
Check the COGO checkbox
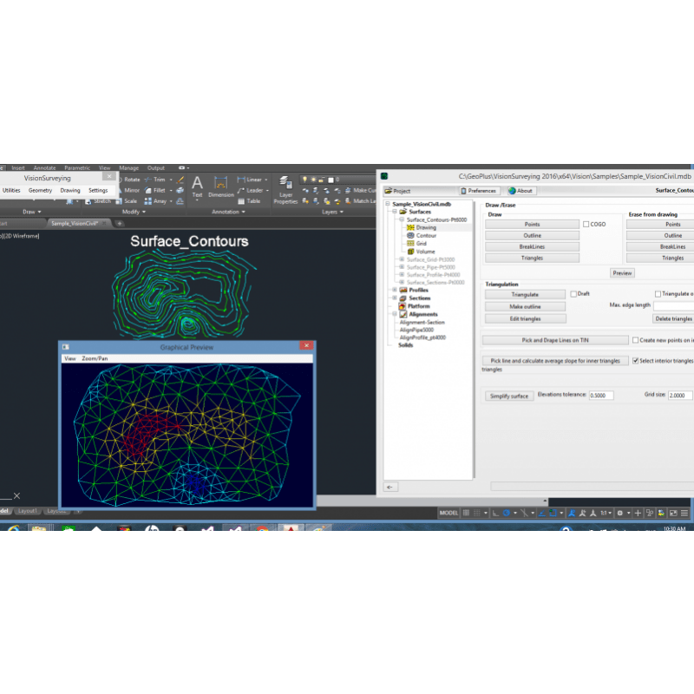tap(586, 225)
